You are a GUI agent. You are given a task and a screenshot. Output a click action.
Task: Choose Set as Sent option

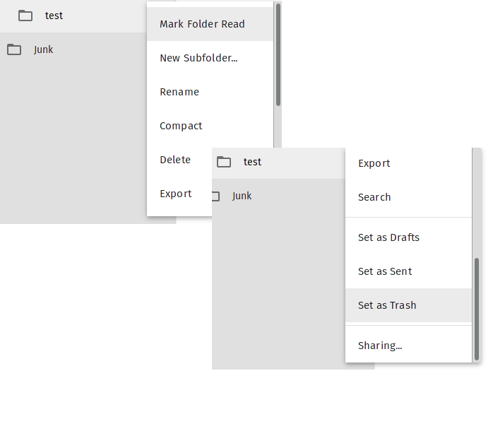(385, 271)
